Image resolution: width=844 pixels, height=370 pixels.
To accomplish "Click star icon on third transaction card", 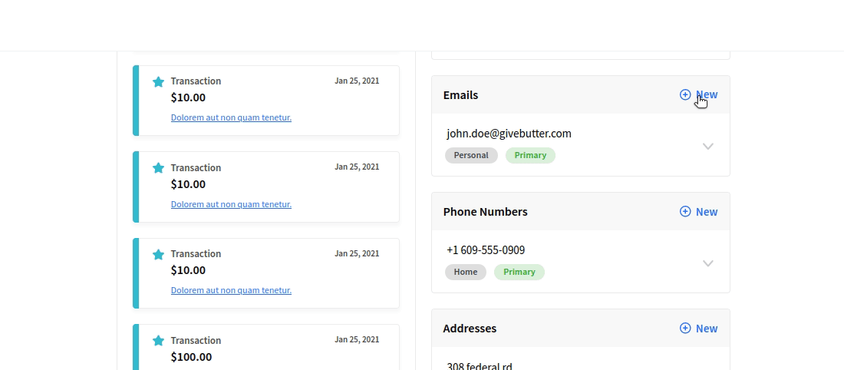I will [158, 254].
